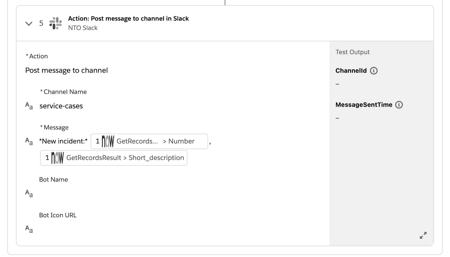Click the NTO Slack connection label
This screenshot has width=450, height=257.
83,28
